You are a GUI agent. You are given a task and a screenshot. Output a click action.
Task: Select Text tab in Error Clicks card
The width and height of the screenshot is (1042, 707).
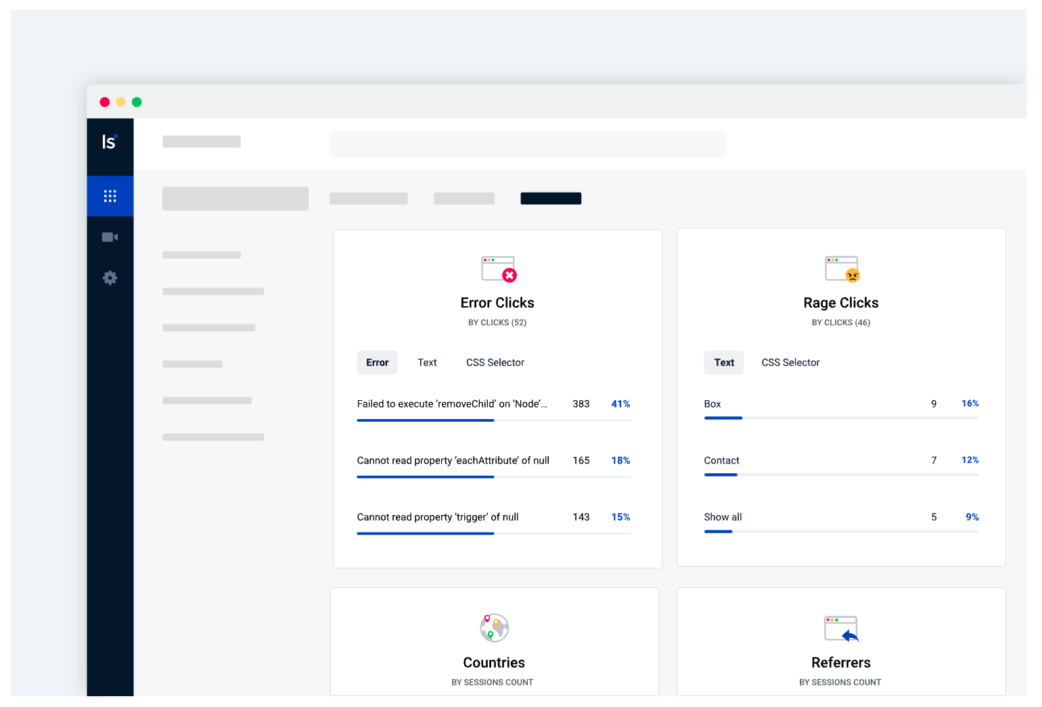427,362
